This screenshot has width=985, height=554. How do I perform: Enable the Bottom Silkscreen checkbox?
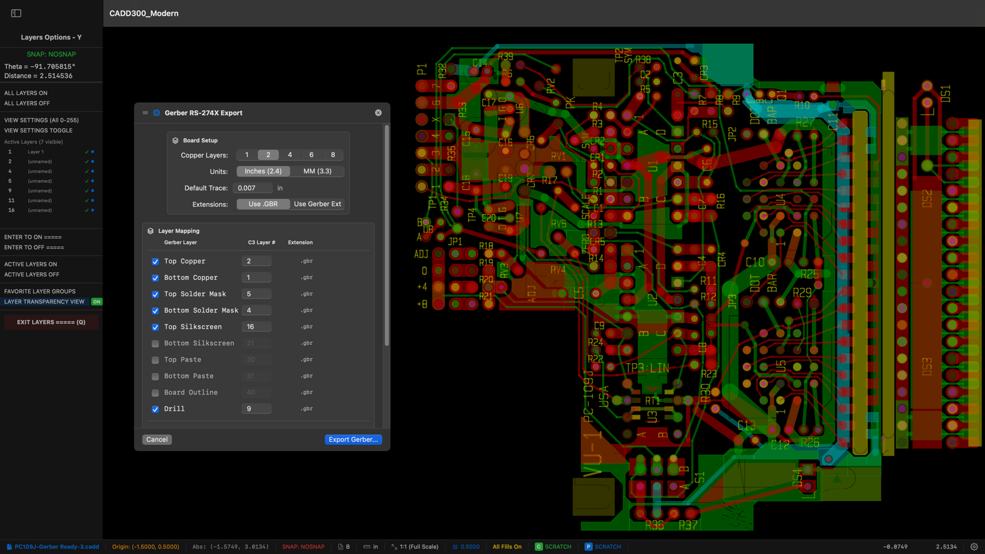pos(155,343)
